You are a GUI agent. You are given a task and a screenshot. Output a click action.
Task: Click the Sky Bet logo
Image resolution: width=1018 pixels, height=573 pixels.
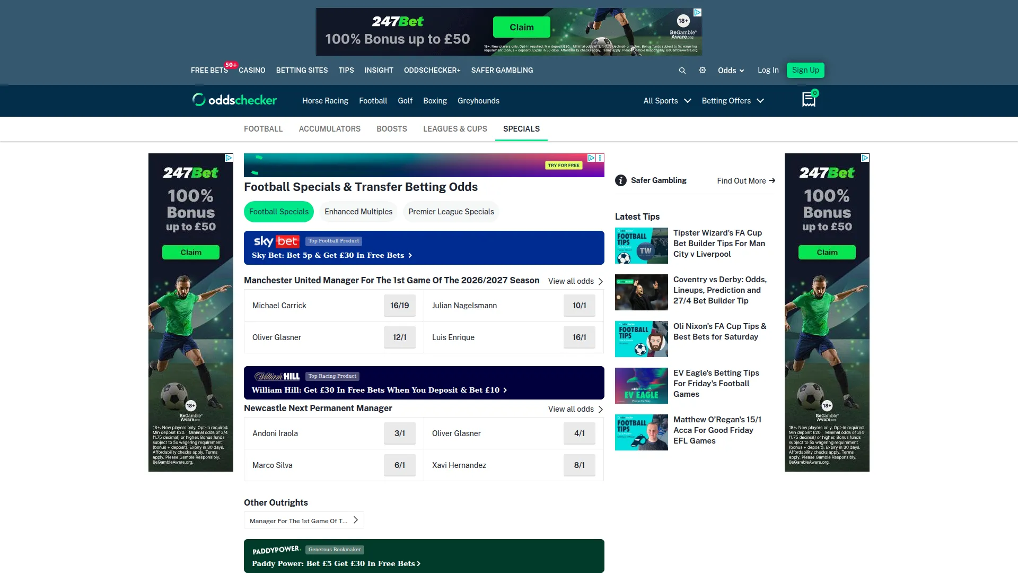pos(276,241)
